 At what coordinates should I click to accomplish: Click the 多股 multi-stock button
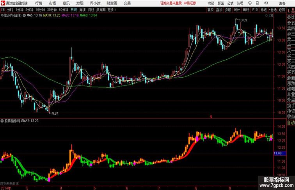pos(228,10)
